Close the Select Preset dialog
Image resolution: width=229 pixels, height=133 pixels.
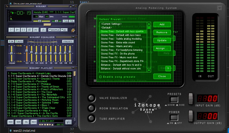(x=162, y=76)
